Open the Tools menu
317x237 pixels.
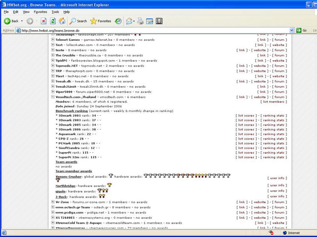pyautogui.click(x=55, y=12)
